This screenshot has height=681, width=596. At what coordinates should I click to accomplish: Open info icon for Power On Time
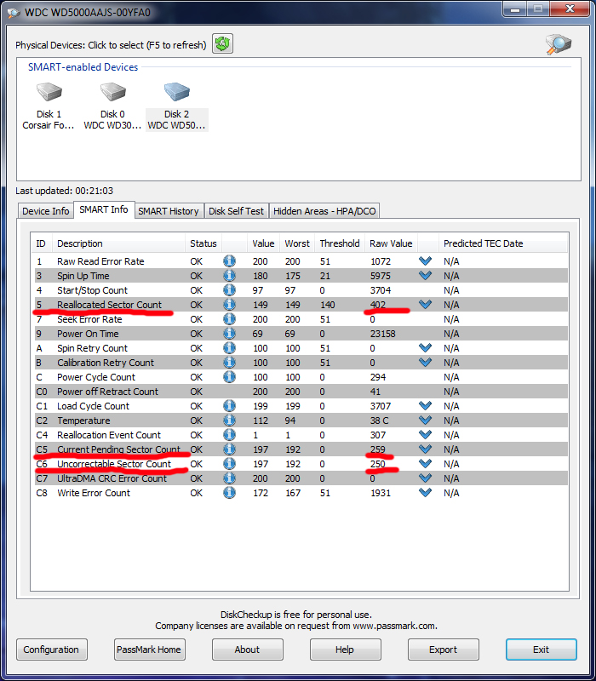pyautogui.click(x=229, y=334)
